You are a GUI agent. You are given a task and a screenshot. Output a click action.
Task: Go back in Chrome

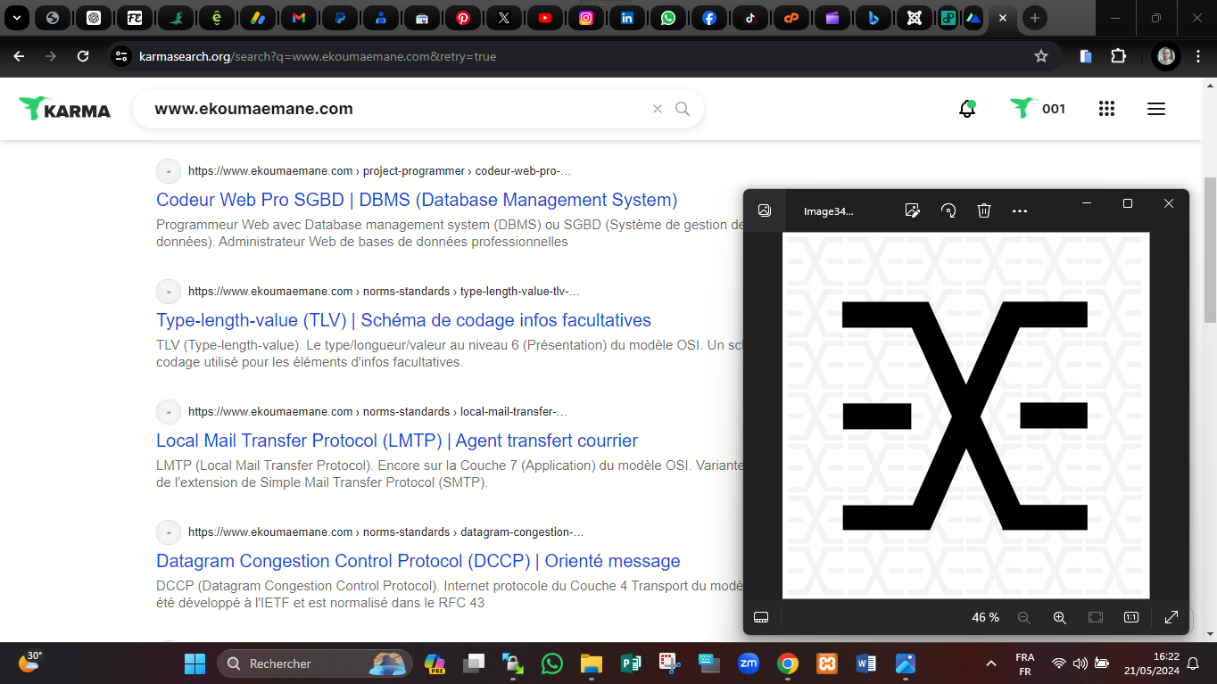19,56
